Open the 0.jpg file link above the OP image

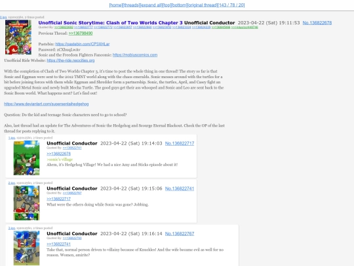tap(3, 17)
